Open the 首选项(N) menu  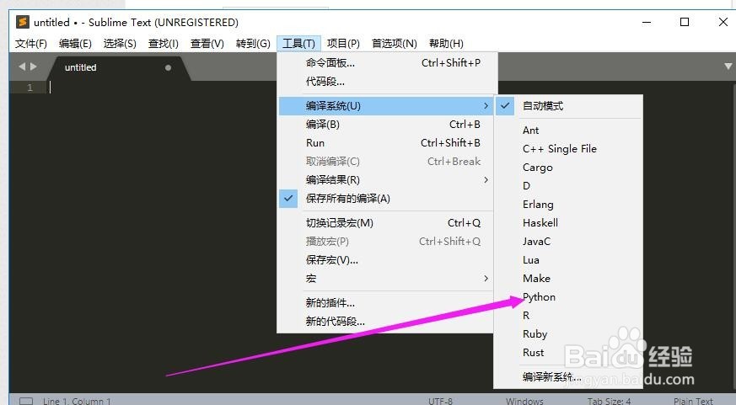pyautogui.click(x=395, y=44)
